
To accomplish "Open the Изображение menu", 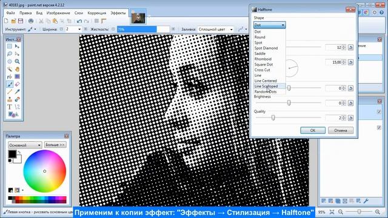I will 58,13.
